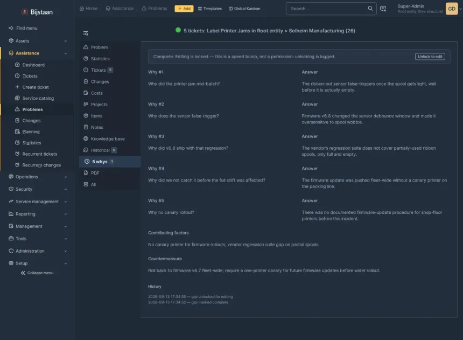Click the Dashboard icon in sidebar

point(17,65)
